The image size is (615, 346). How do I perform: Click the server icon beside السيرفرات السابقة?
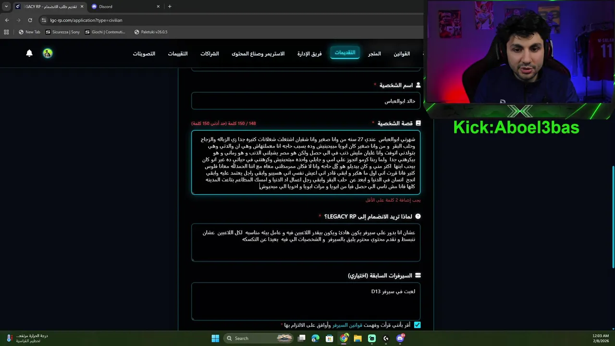click(418, 276)
